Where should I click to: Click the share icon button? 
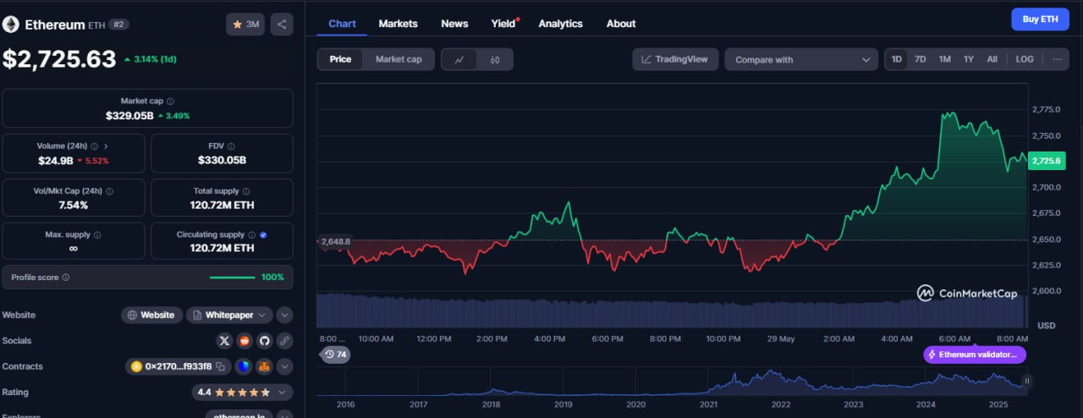tap(282, 25)
